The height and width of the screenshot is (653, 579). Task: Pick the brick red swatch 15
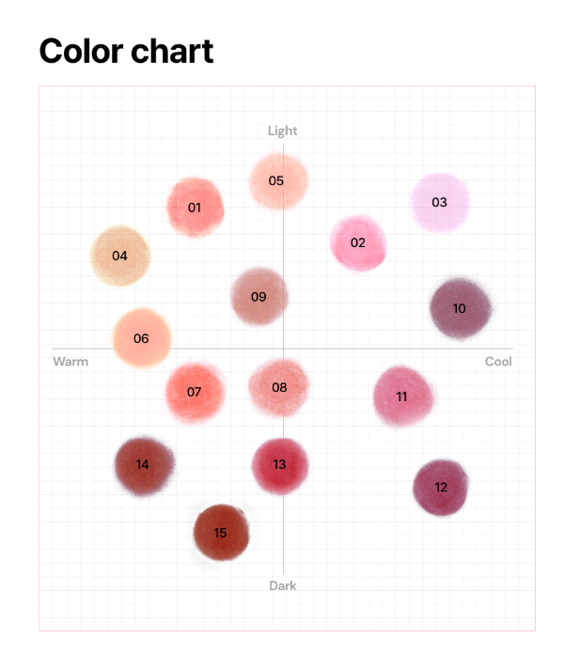tap(221, 533)
